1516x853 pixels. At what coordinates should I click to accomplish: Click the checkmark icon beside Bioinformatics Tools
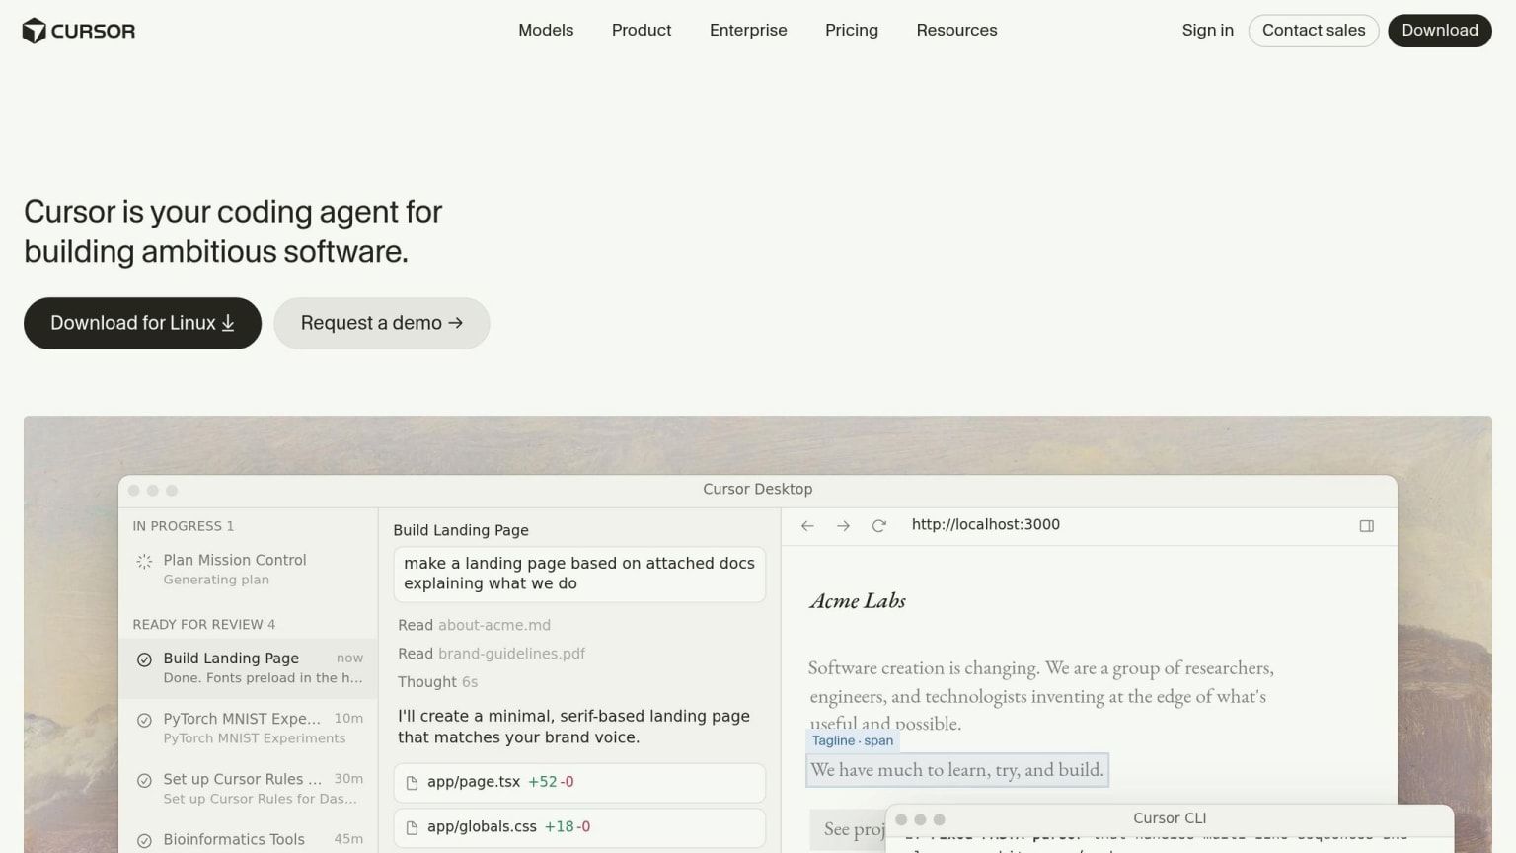coord(144,841)
